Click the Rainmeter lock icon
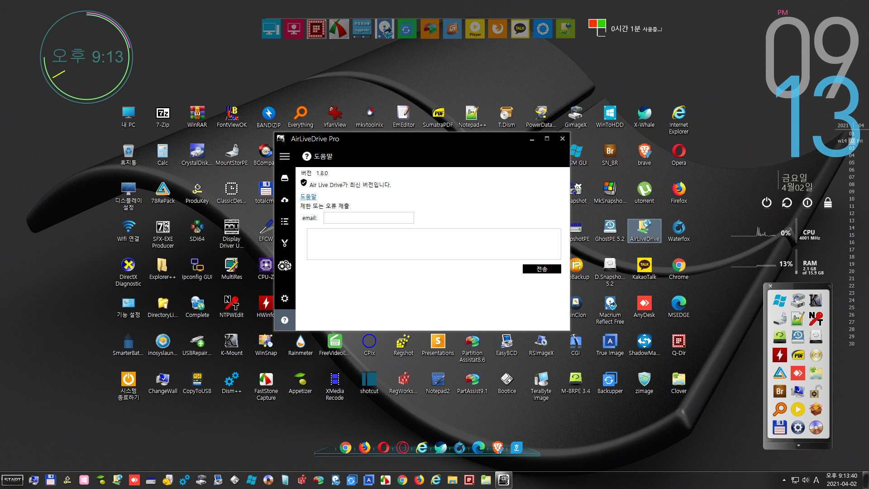 tap(828, 202)
